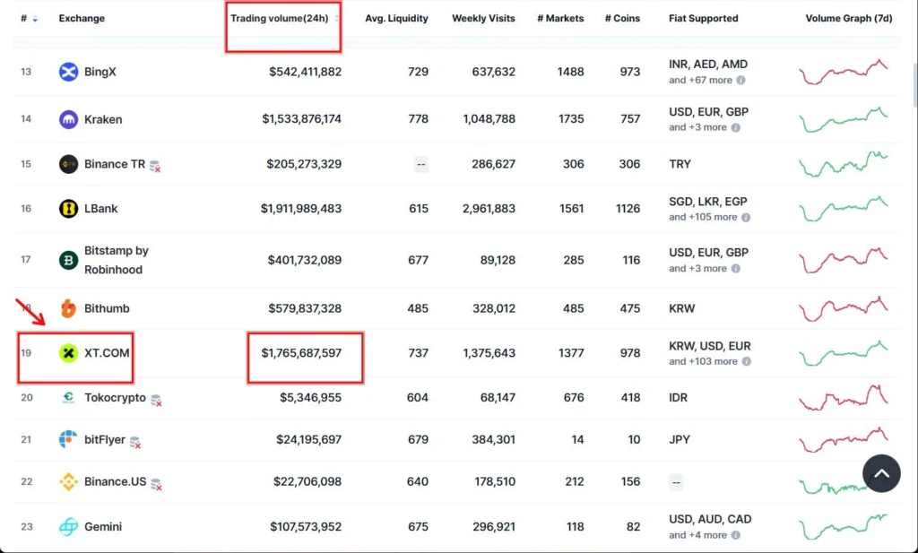Click the bitFlyer exchange logo

(68, 439)
